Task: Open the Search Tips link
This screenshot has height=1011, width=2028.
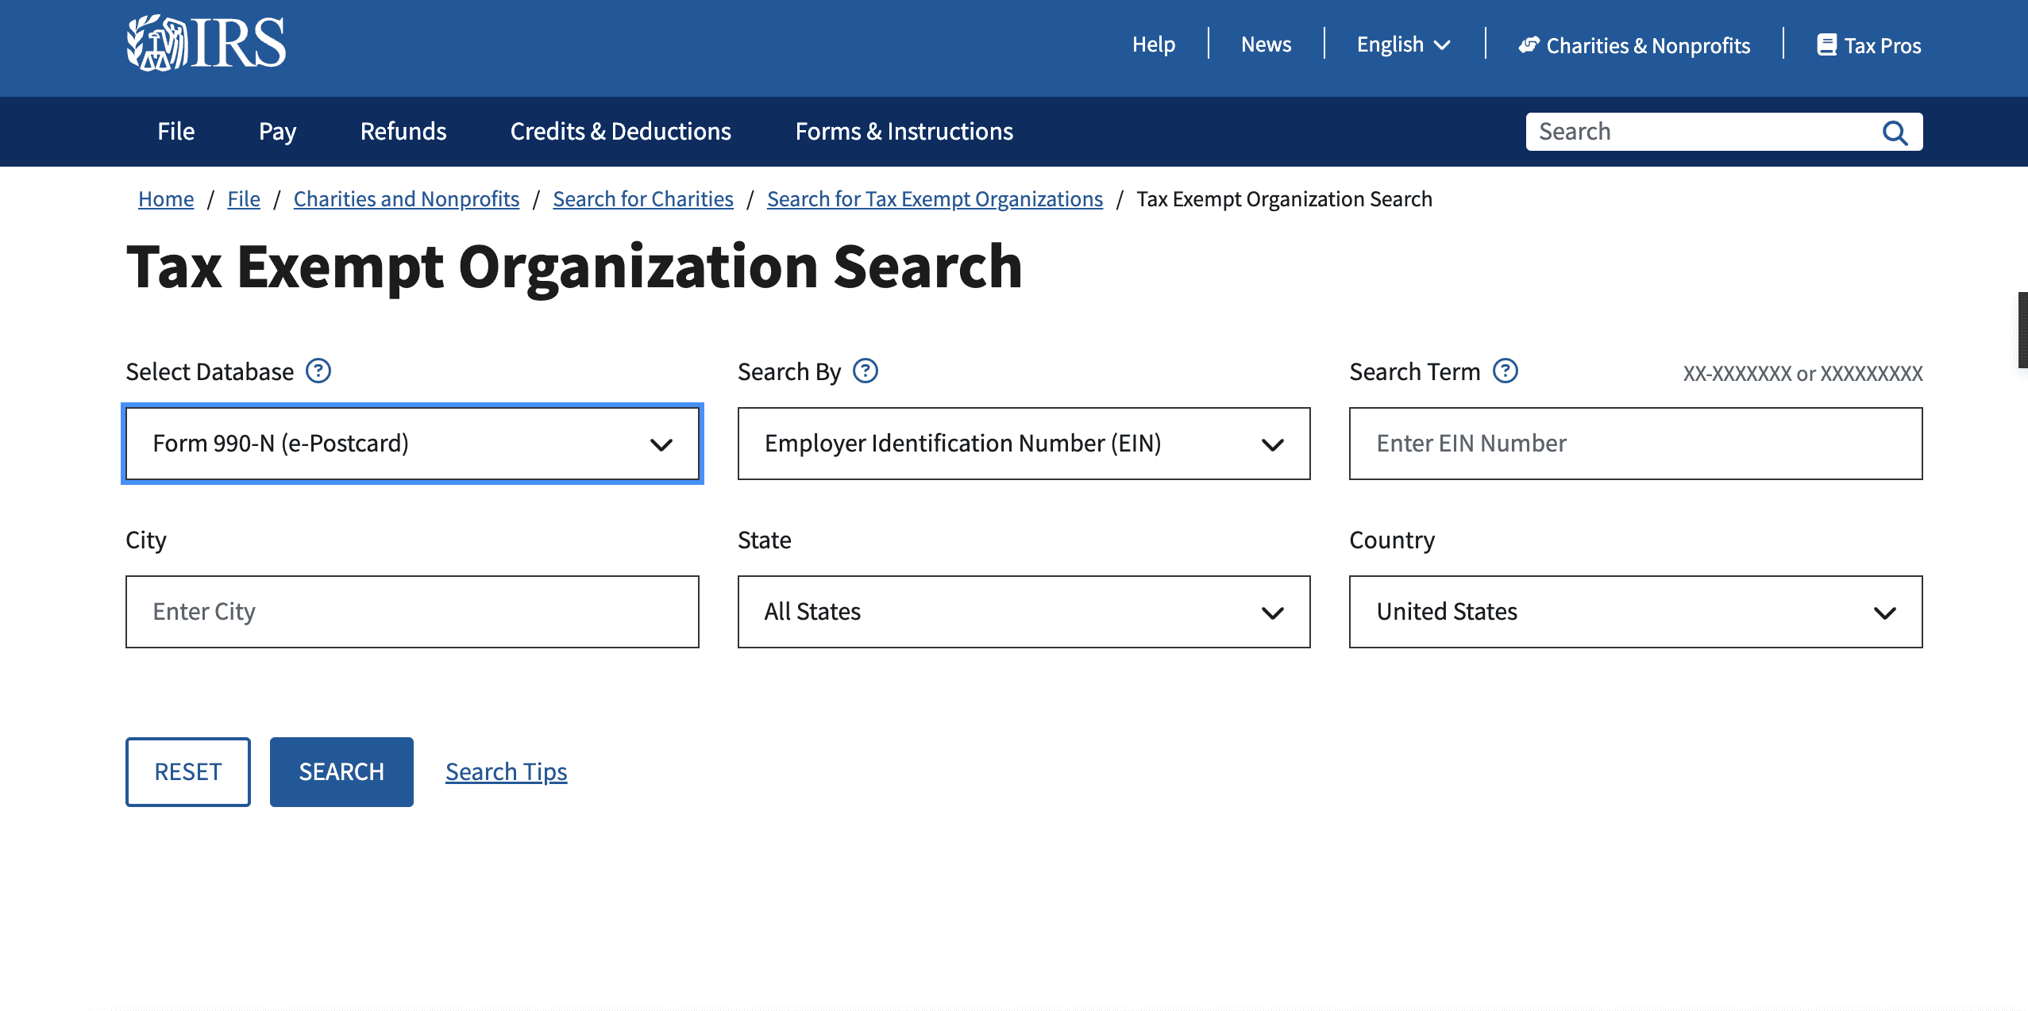Action: click(507, 771)
